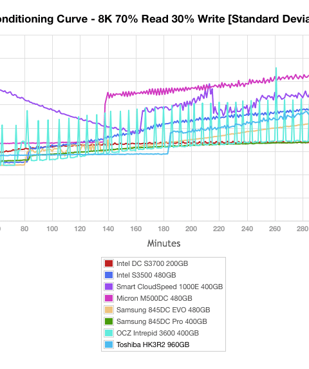Click the light-blue Toshiba HK3R2 swatch
The image size is (309, 369).
click(109, 345)
